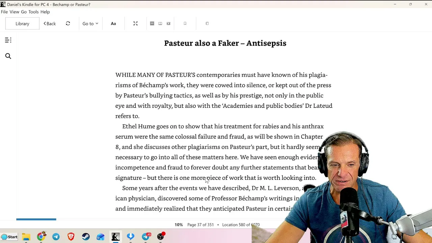Open the blue download-arrow taskbar app

pos(131,237)
